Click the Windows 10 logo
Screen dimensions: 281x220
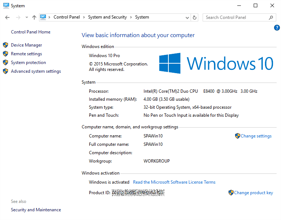pyautogui.click(x=216, y=63)
